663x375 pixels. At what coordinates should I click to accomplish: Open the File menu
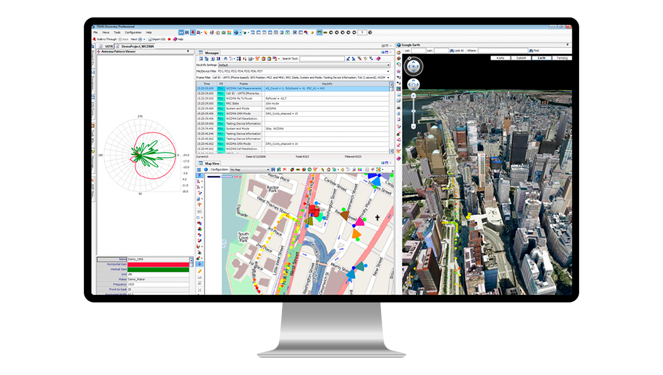coord(96,32)
